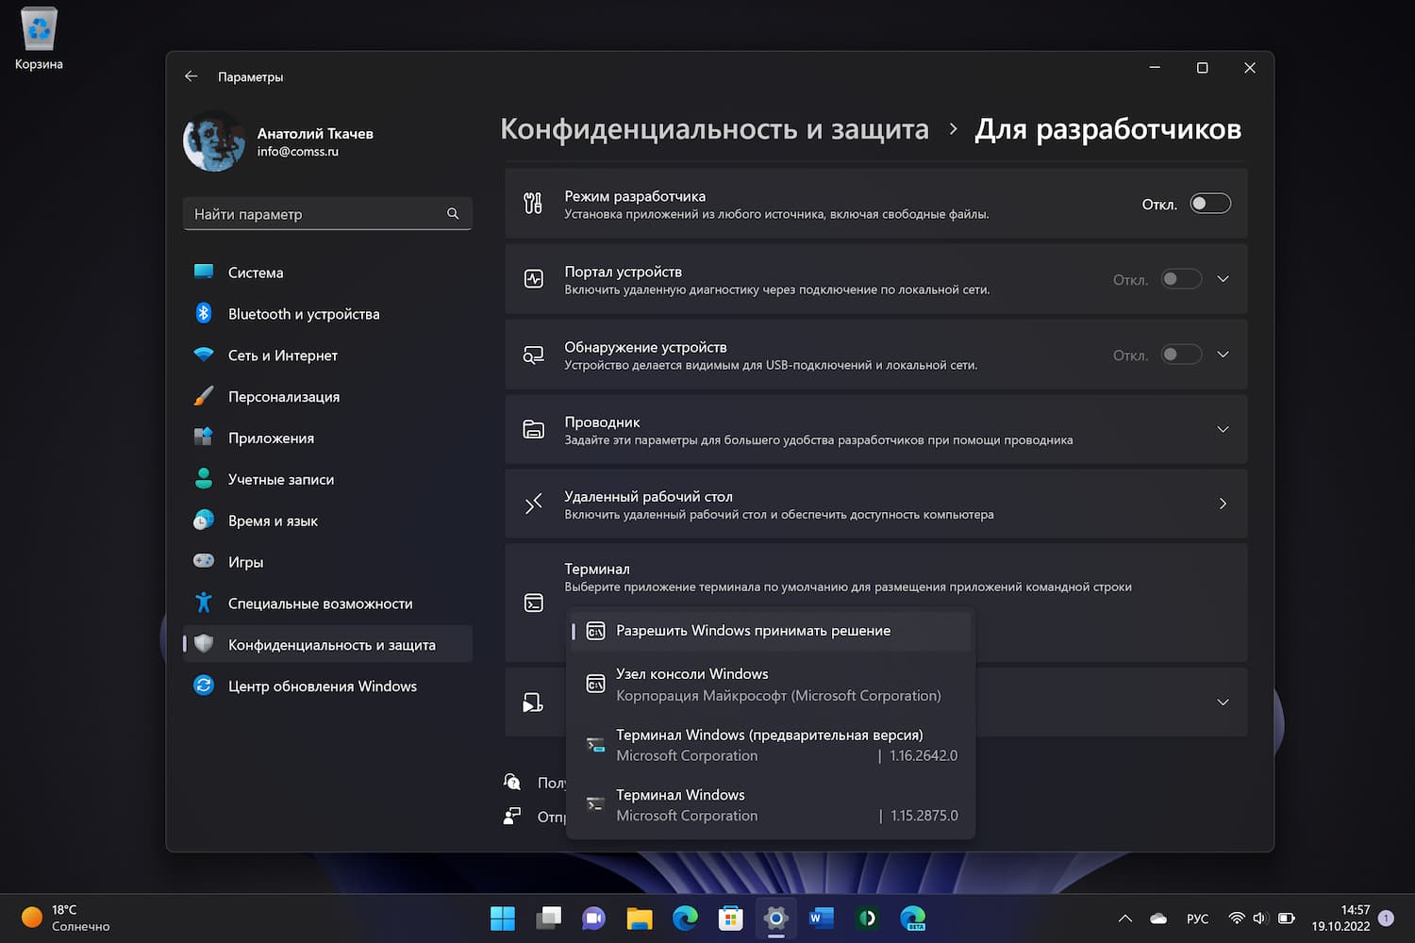Image resolution: width=1415 pixels, height=943 pixels.
Task: Open File Explorer on taskbar
Action: click(x=640, y=918)
